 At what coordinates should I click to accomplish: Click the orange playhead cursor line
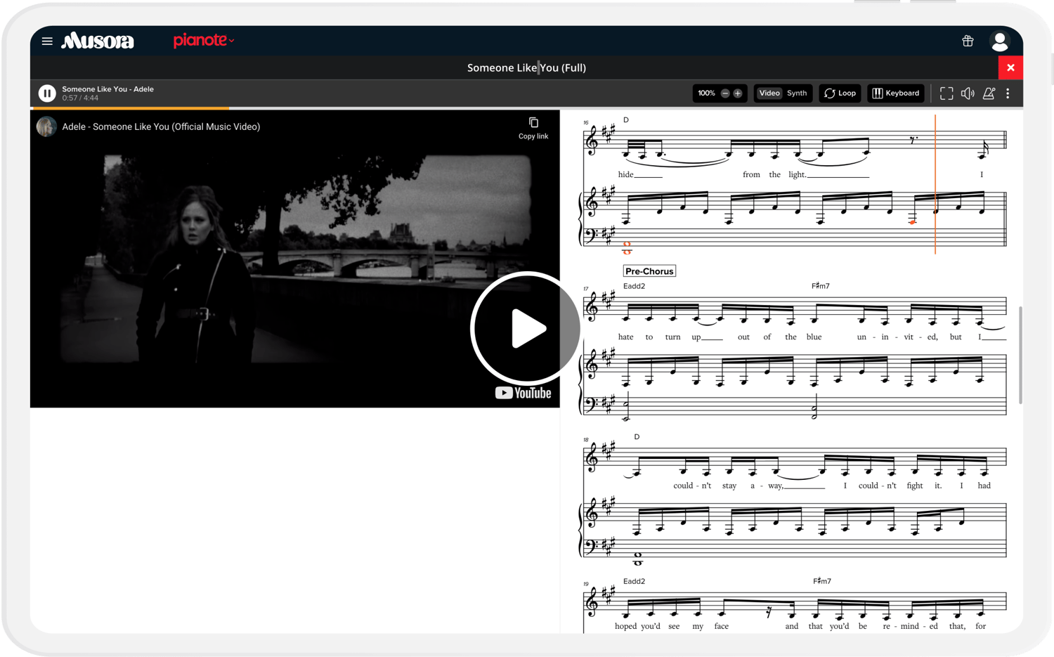tap(935, 184)
